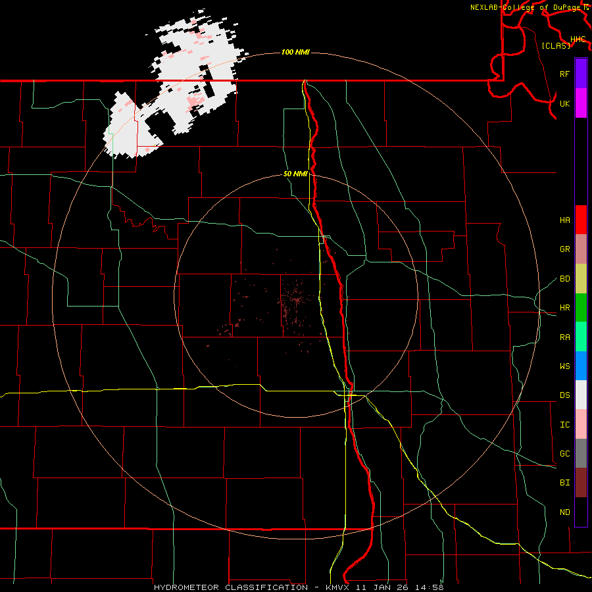Click the GC legend label
This screenshot has height=592, width=592.
click(x=564, y=454)
